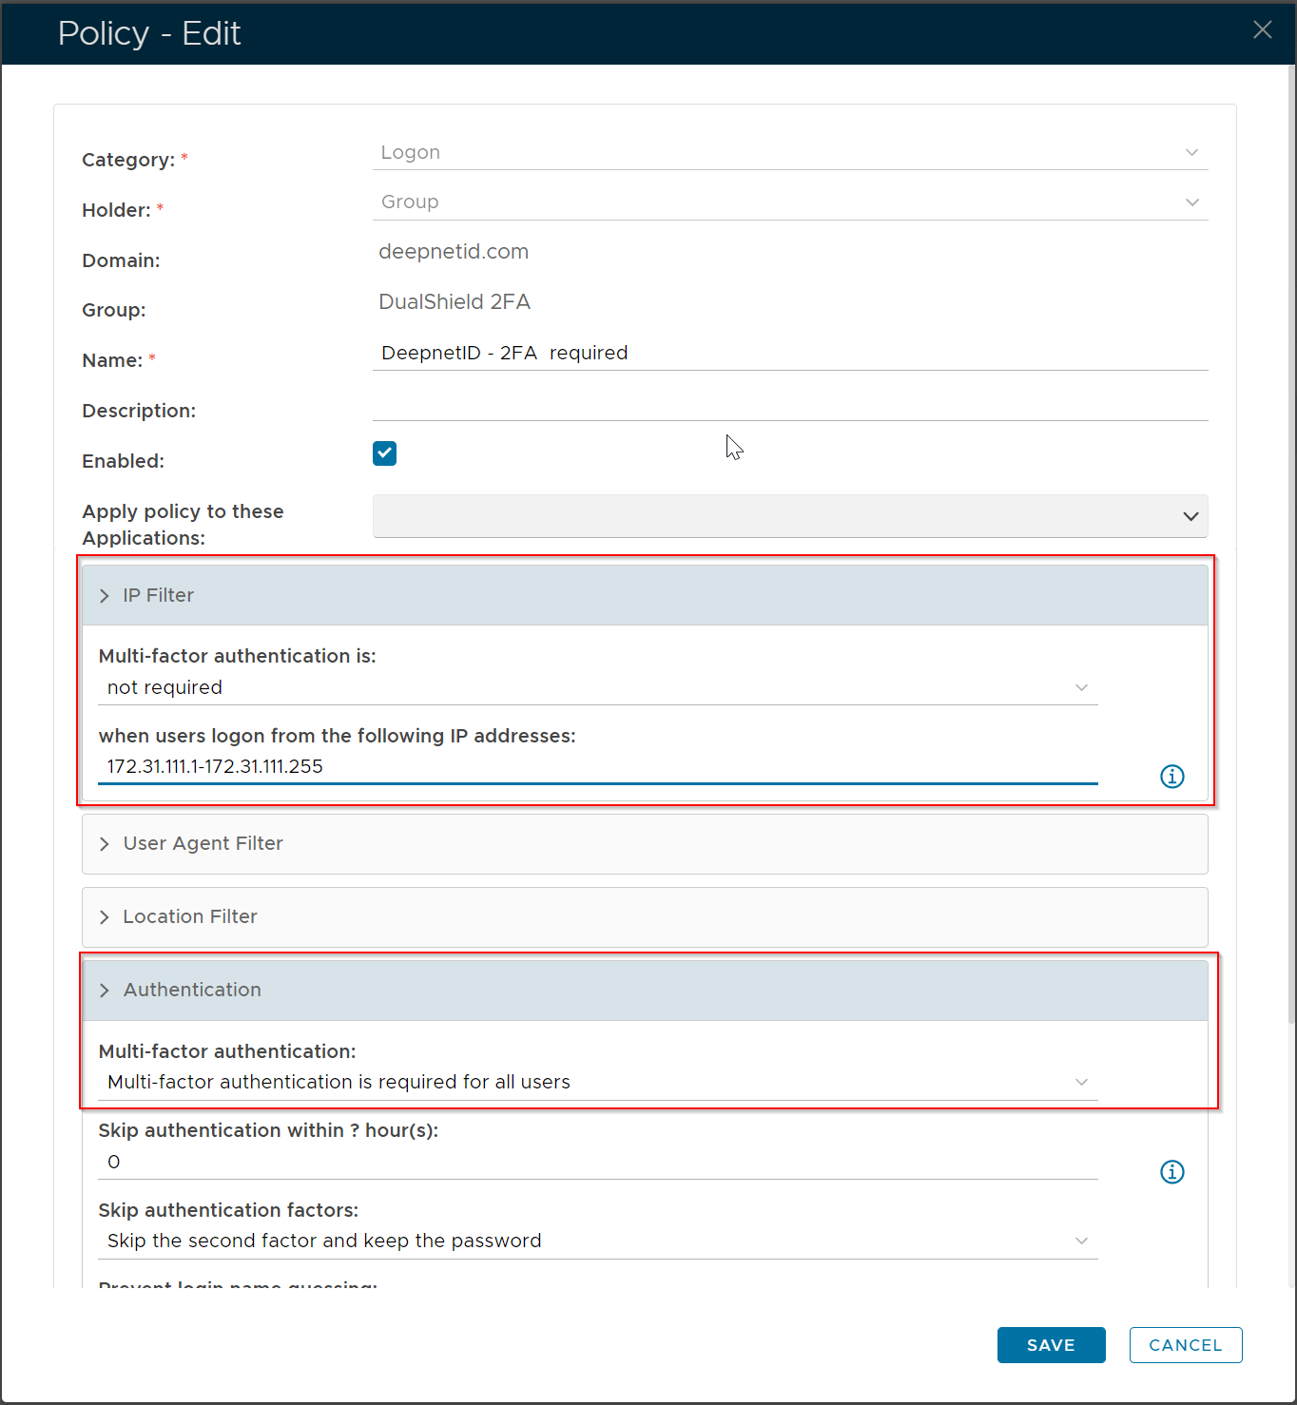Open the 'not required' MFA dropdown
Image resolution: width=1297 pixels, height=1405 pixels.
click(x=597, y=688)
